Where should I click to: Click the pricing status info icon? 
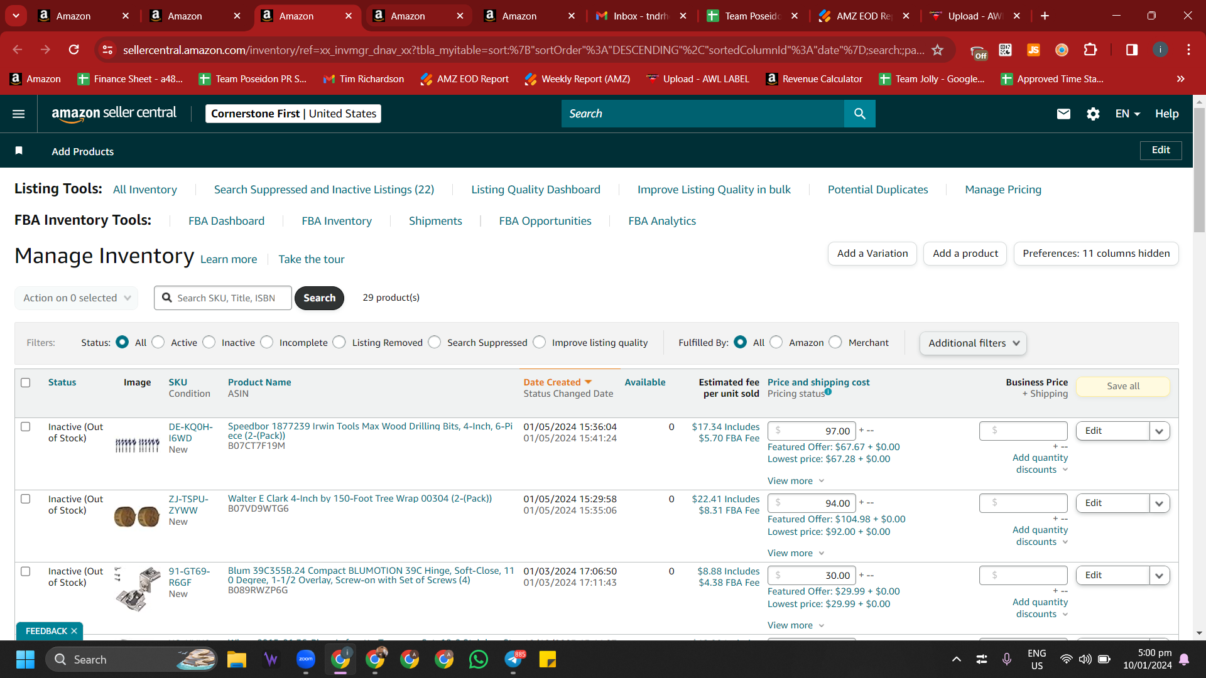828,392
